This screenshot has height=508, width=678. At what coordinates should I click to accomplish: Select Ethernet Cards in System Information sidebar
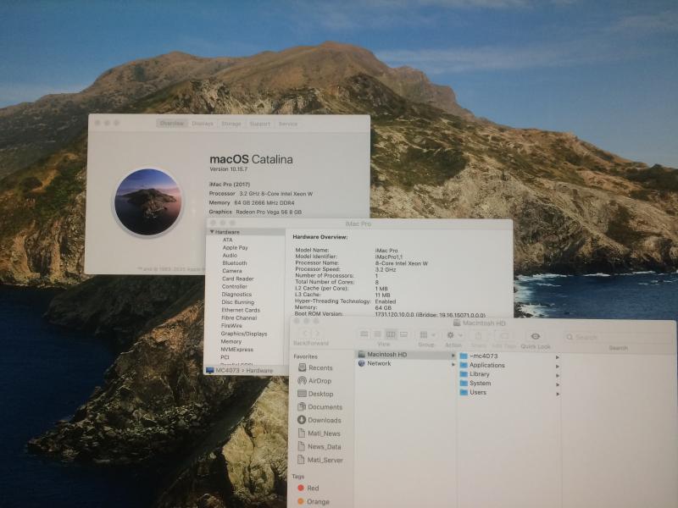pos(241,310)
